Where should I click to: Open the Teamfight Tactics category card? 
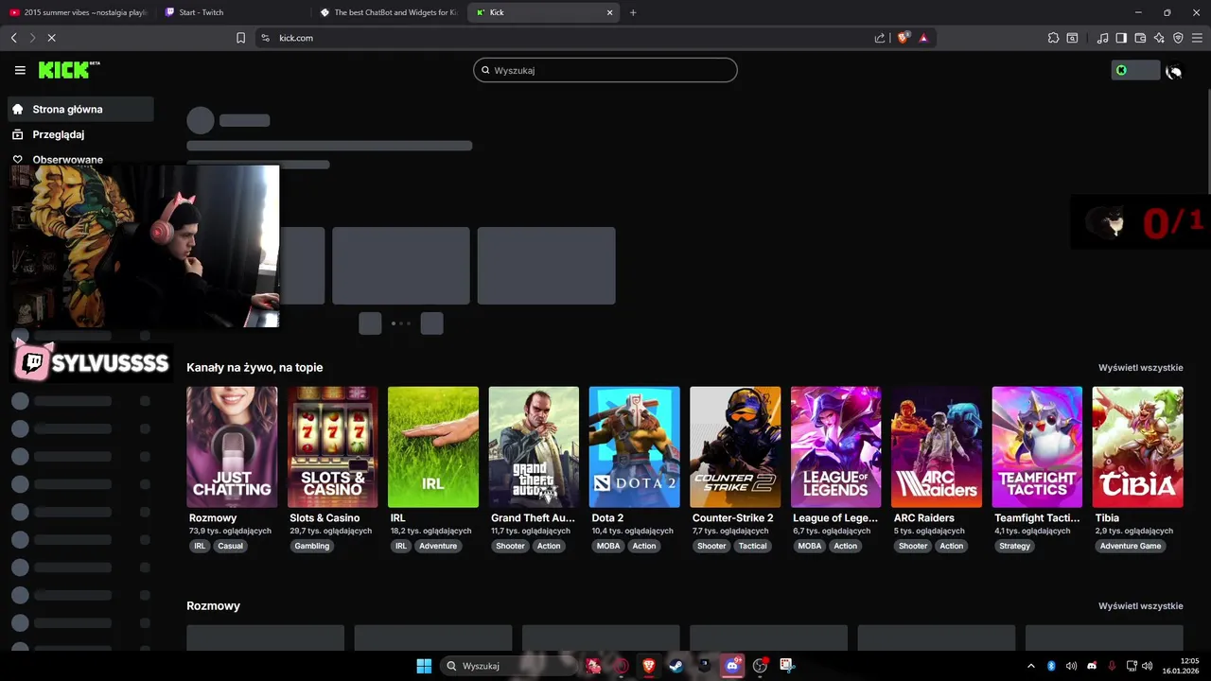pyautogui.click(x=1037, y=446)
